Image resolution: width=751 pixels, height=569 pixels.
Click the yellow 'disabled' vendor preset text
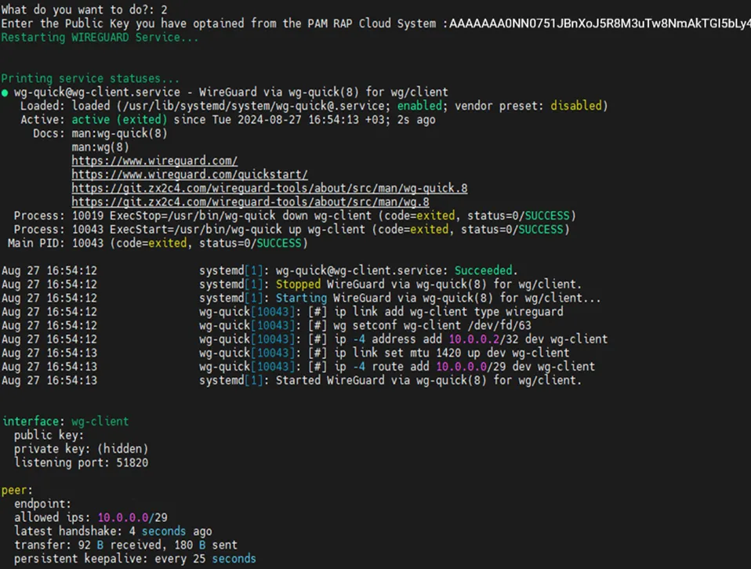coord(575,106)
